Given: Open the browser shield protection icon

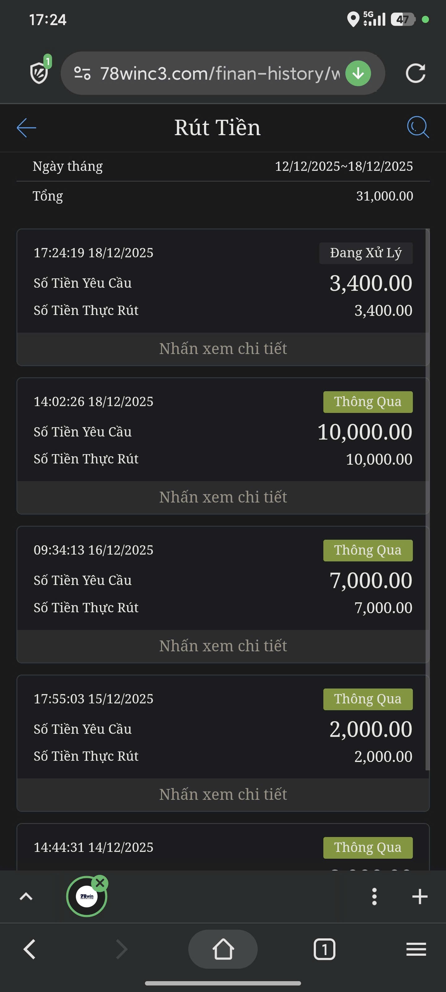Looking at the screenshot, I should (39, 73).
